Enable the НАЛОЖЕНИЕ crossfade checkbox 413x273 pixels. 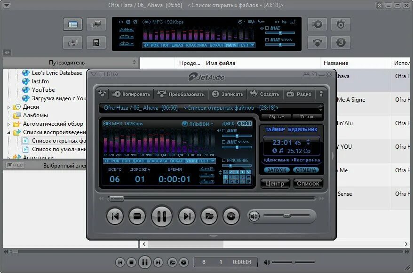[x=223, y=160]
